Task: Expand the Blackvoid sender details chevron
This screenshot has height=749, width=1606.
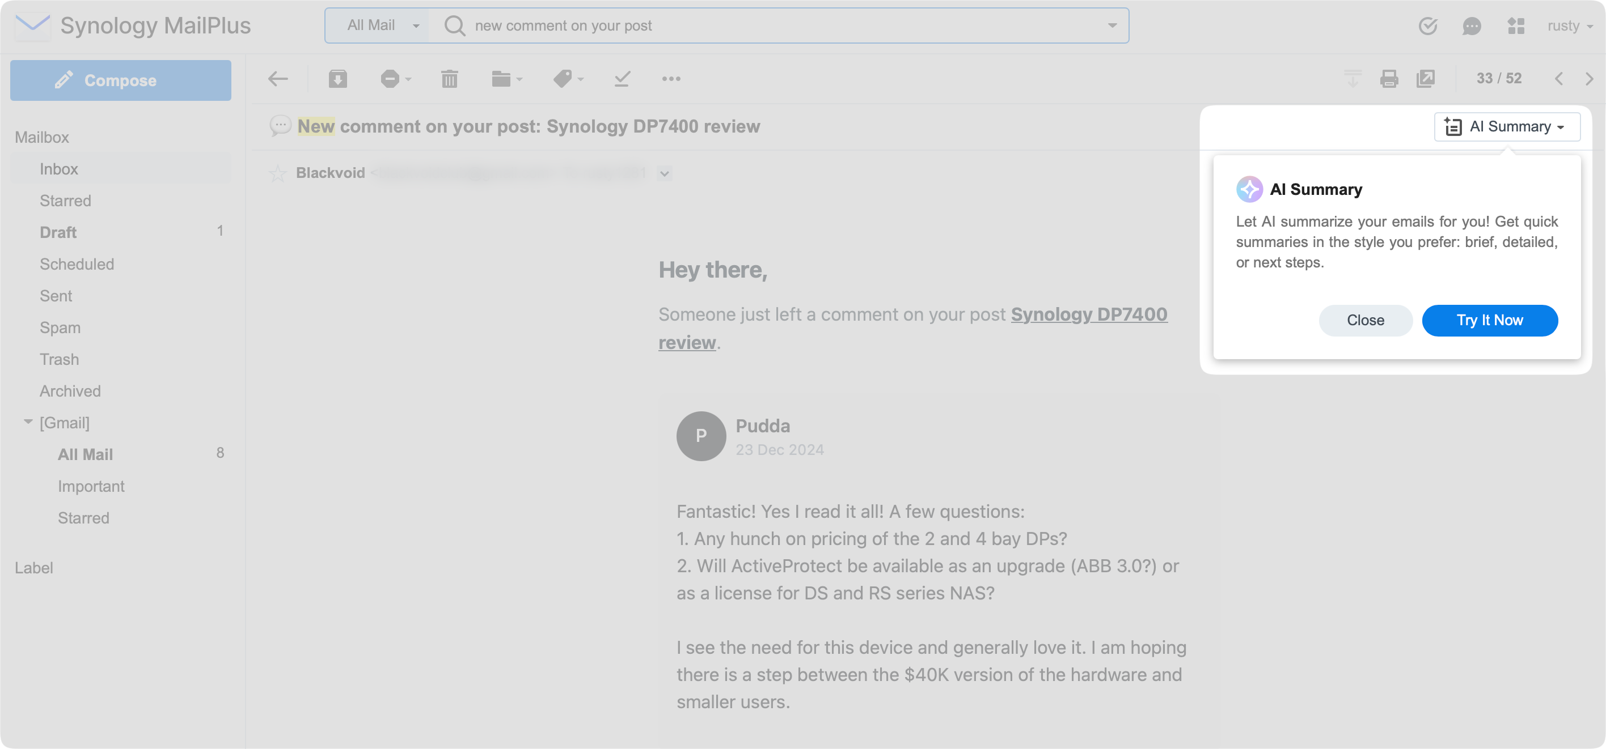Action: [x=665, y=174]
